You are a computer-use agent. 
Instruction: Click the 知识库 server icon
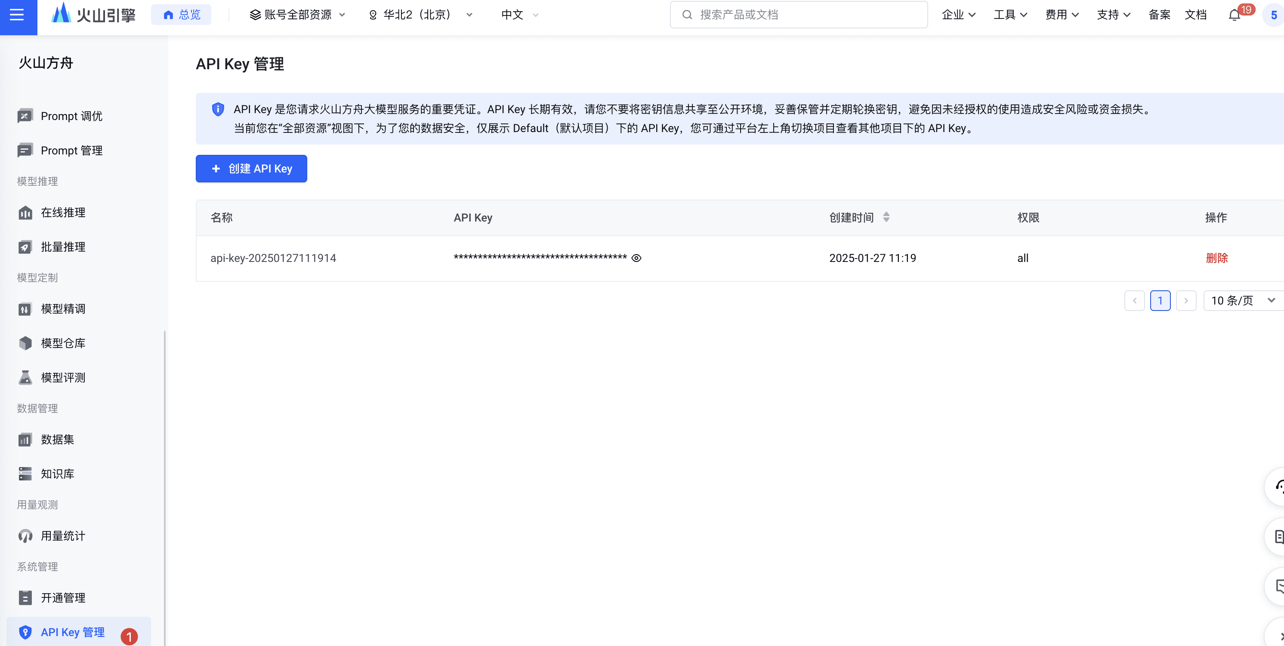click(x=25, y=474)
